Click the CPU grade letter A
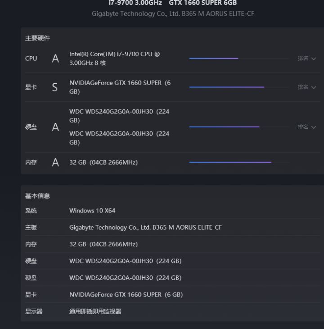Viewport: 324px width, 329px height. (x=55, y=59)
